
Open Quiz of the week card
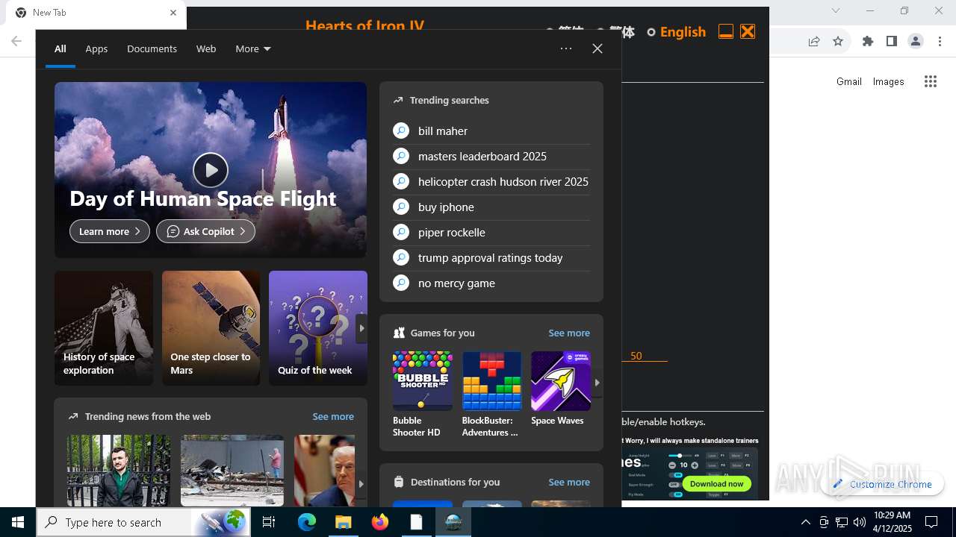318,328
